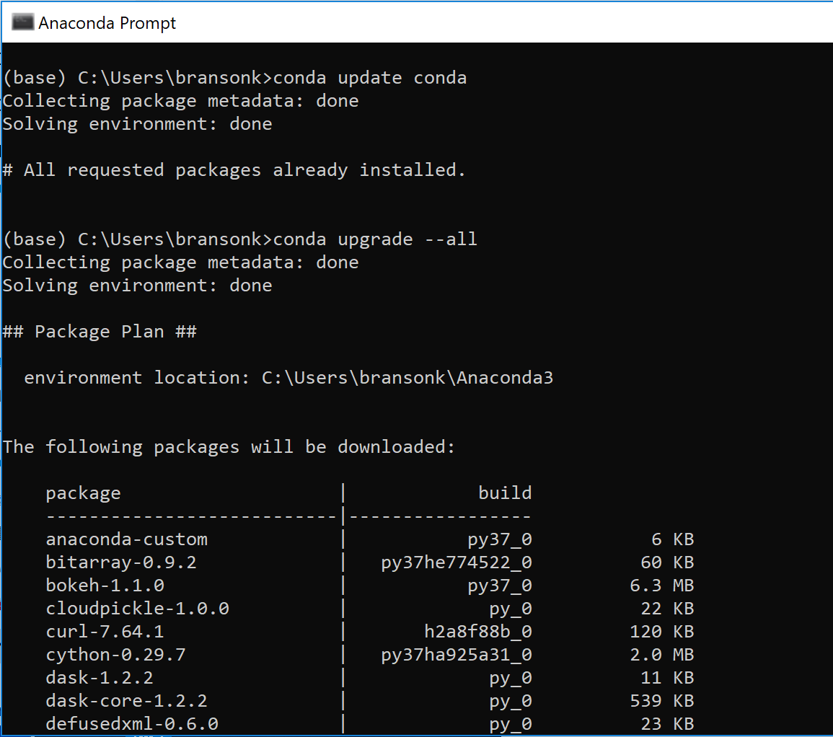The height and width of the screenshot is (737, 833).
Task: Click the 2.0 MB size value
Action: (x=662, y=655)
